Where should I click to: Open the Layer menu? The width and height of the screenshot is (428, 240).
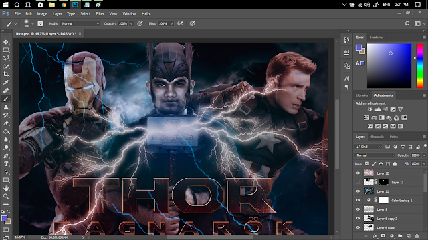tap(58, 14)
